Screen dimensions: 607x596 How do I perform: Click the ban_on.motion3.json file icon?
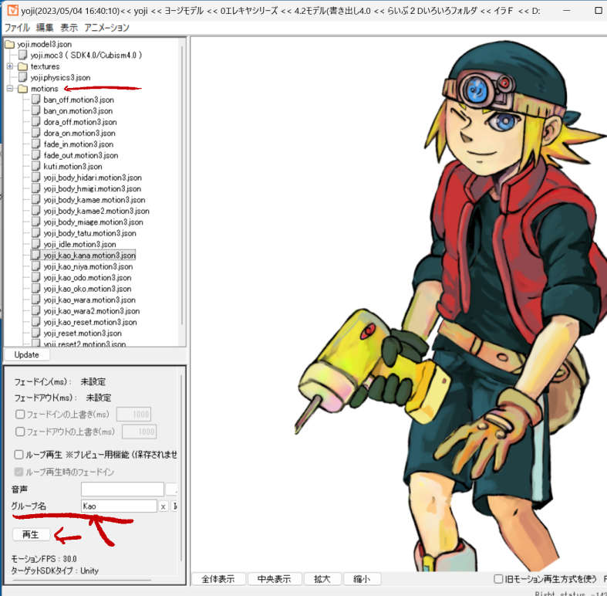(35, 110)
